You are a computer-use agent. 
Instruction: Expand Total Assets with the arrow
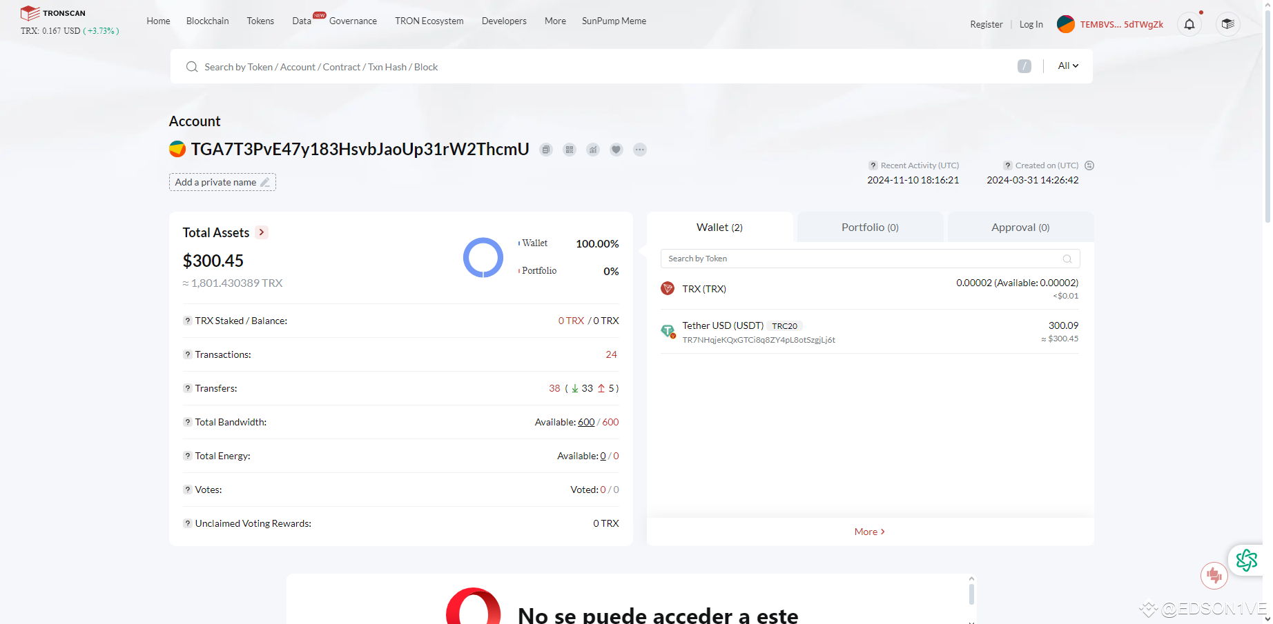(x=262, y=232)
